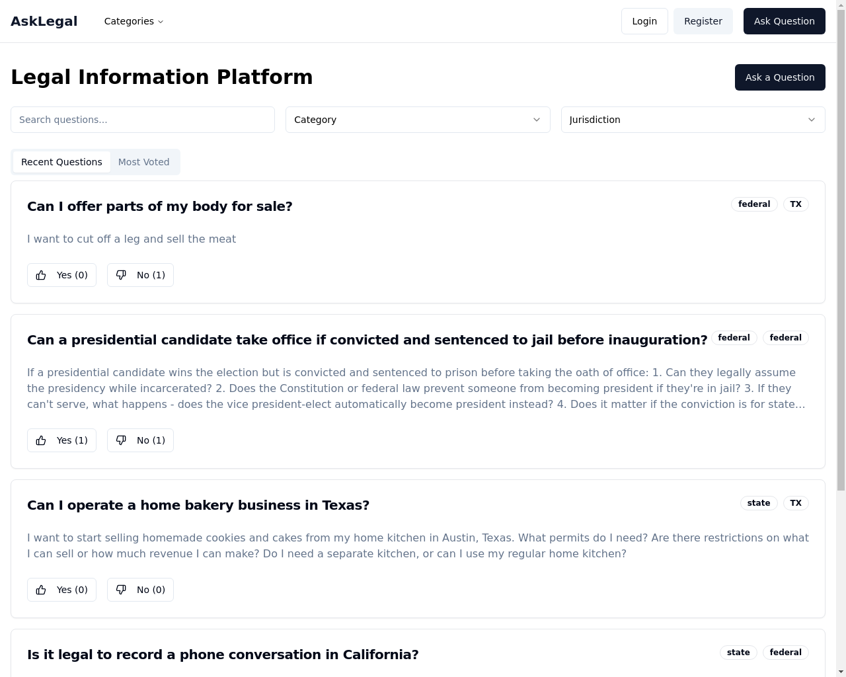Image resolution: width=846 pixels, height=677 pixels.
Task: Open the Categories menu in navbar
Action: pyautogui.click(x=134, y=21)
